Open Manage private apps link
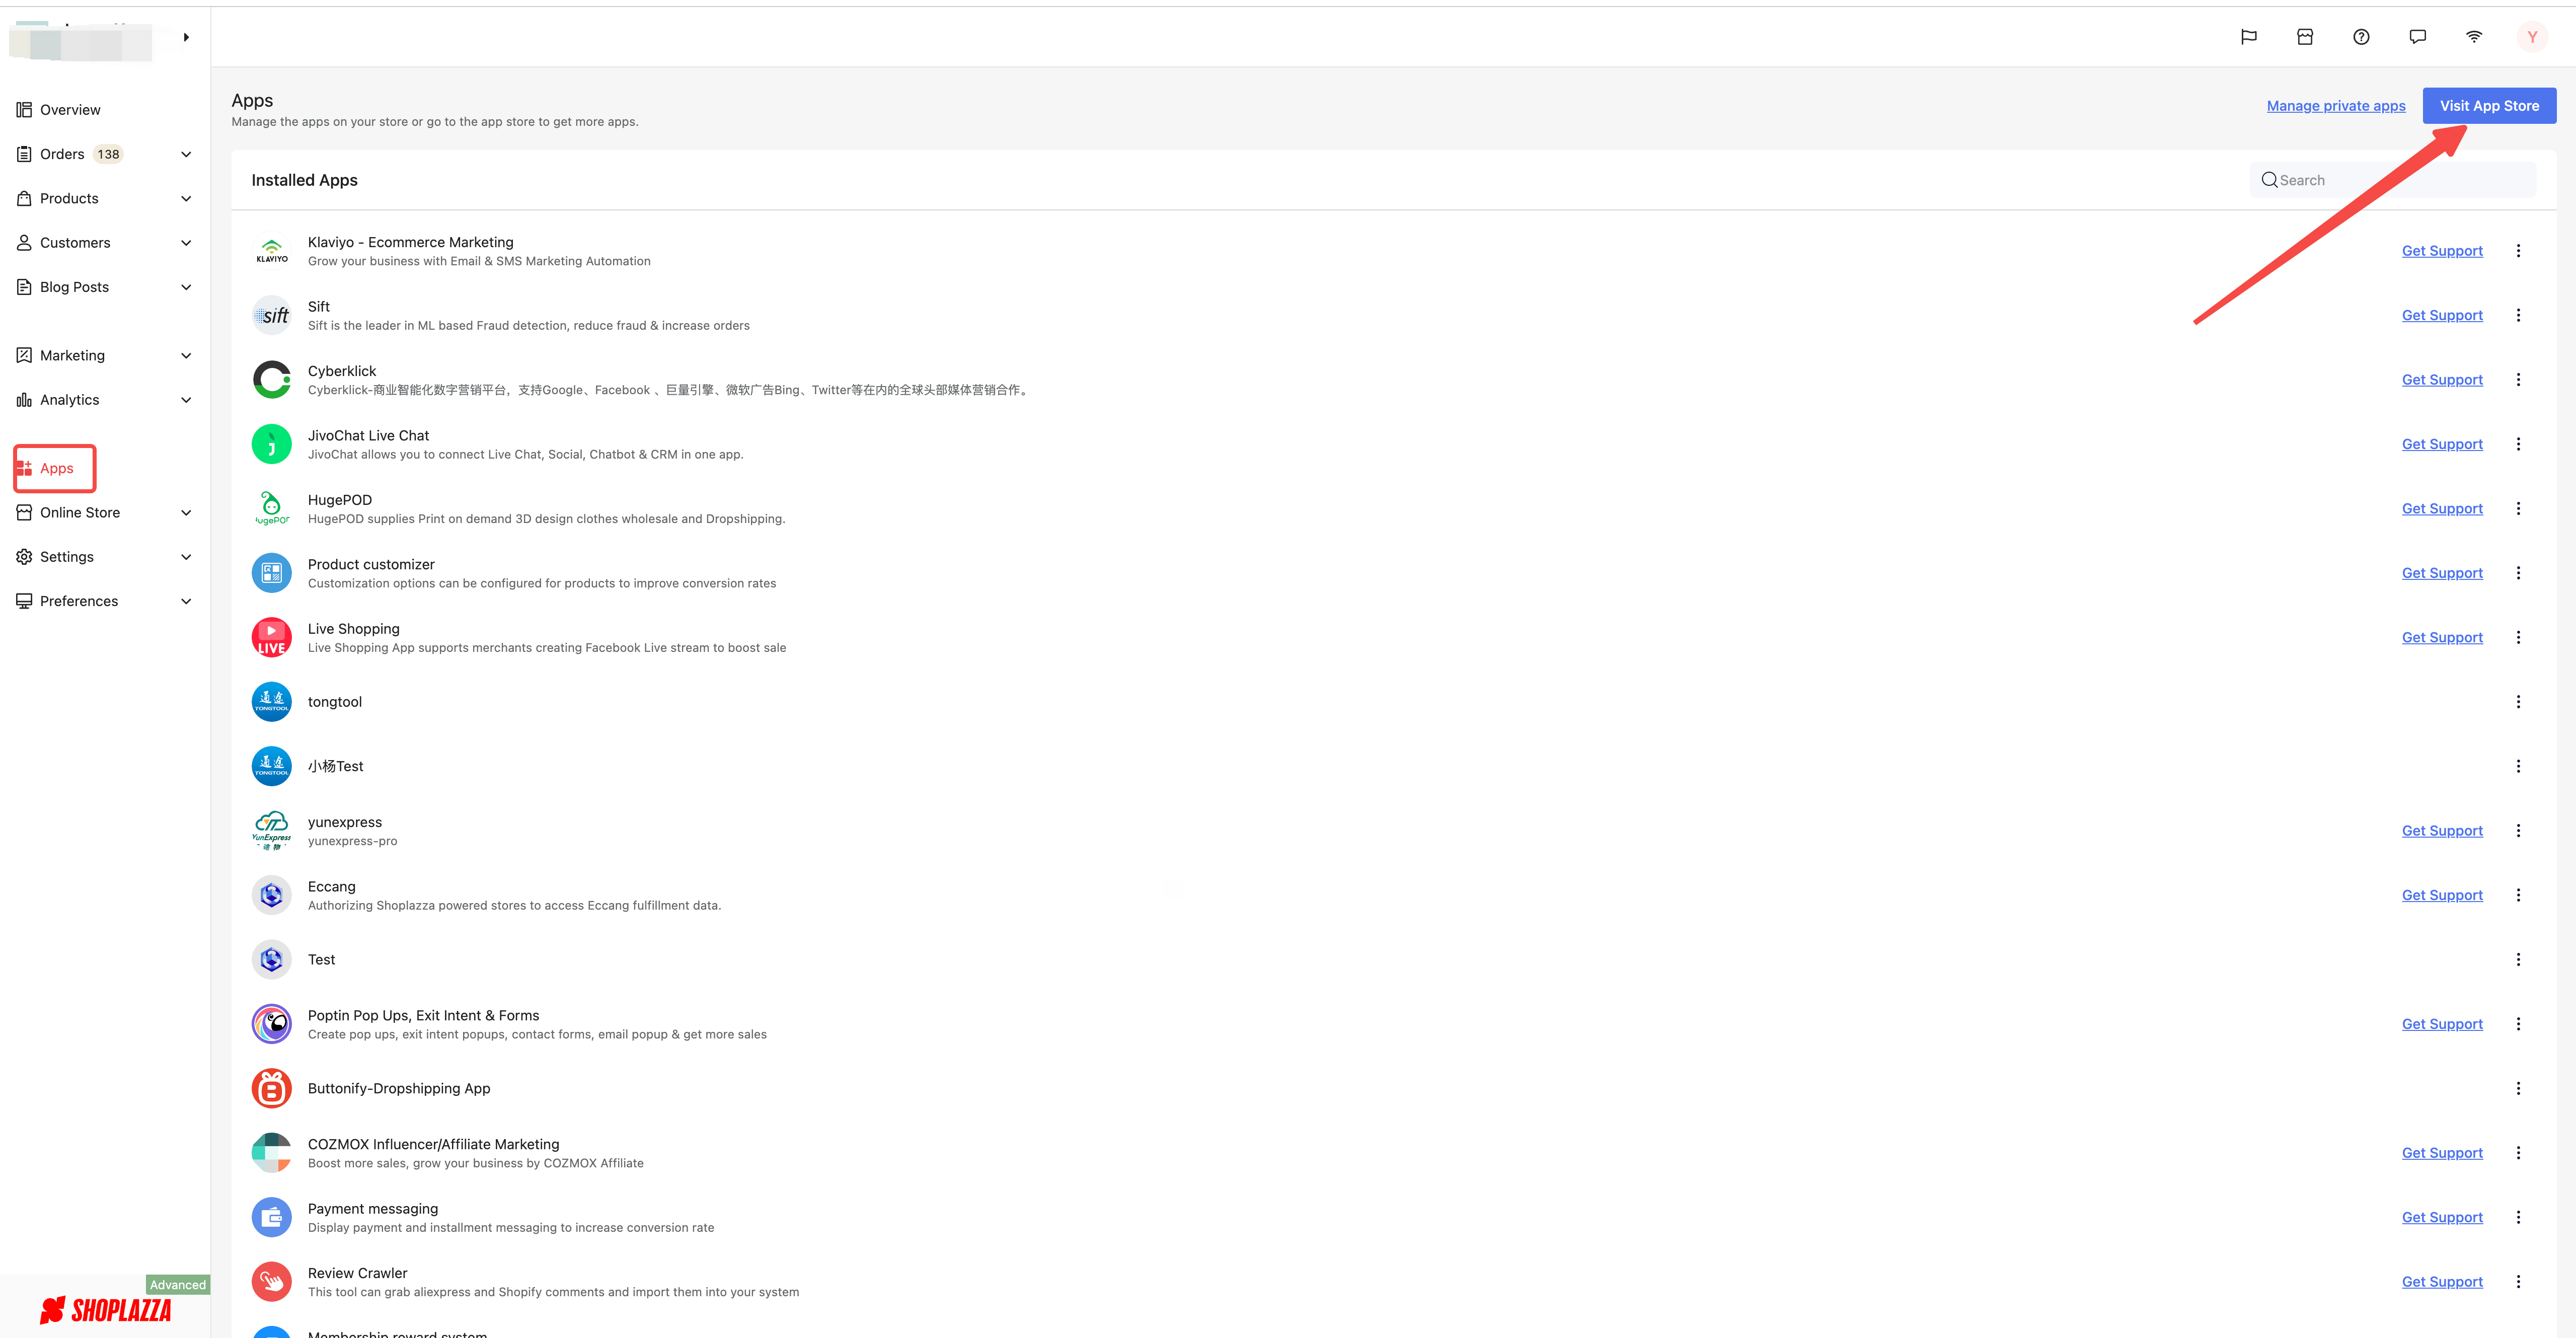Image resolution: width=2576 pixels, height=1338 pixels. [2336, 106]
